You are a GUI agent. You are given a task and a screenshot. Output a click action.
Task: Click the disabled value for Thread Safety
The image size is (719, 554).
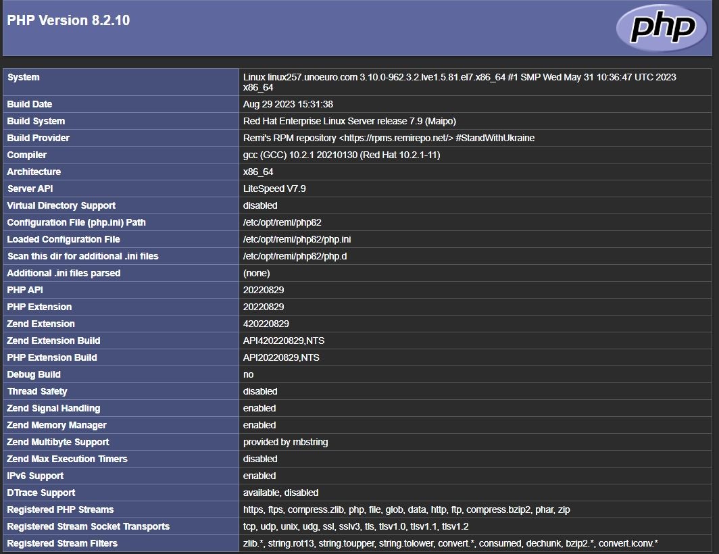tap(260, 391)
